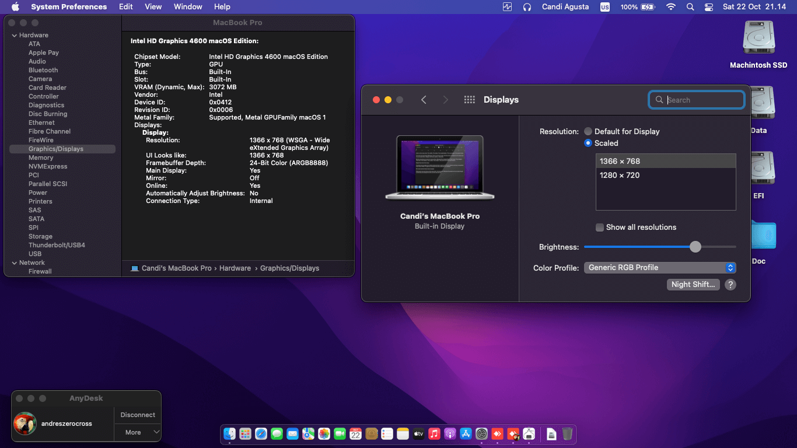Screen dimensions: 797x448
Task: Select the Default for Display radio button
Action: pos(588,131)
